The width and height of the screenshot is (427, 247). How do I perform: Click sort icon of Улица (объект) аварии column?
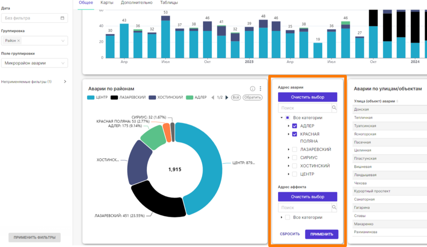(x=397, y=101)
